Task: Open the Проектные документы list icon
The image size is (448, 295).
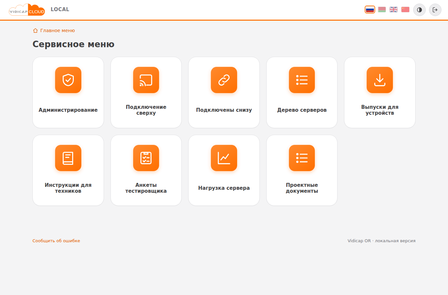Action: tap(302, 158)
